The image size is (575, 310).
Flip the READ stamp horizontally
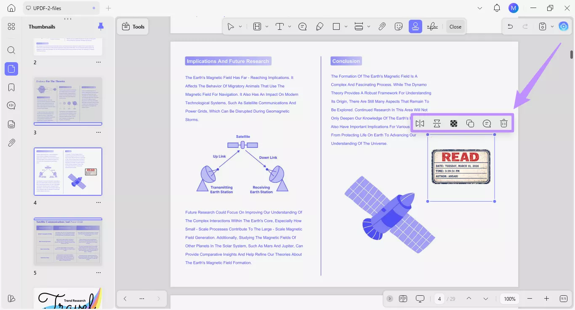(420, 123)
